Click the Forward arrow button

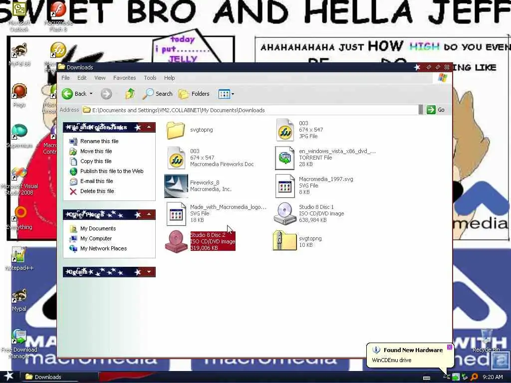(106, 94)
